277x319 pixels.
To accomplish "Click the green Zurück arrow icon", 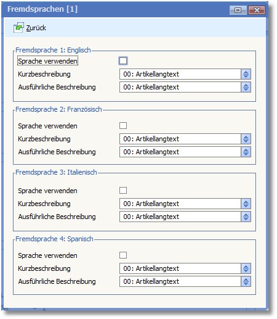I will 18,28.
